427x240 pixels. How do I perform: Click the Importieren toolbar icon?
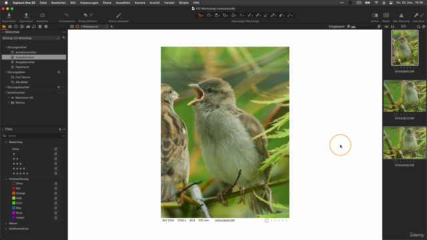click(9, 15)
